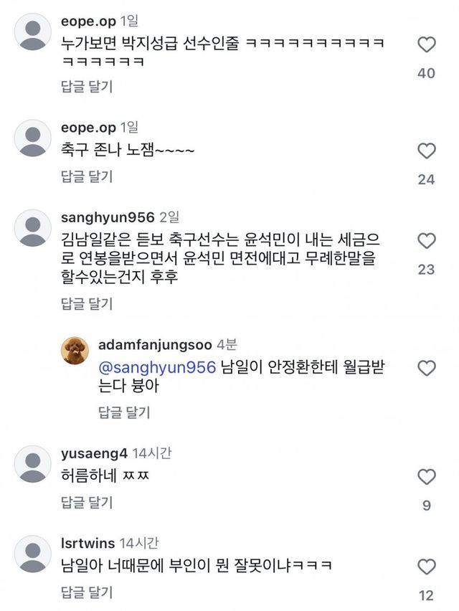Screen dimensions: 459x611
Task: Reply to the 축구 존나 노잼 comment
Action: coord(87,176)
